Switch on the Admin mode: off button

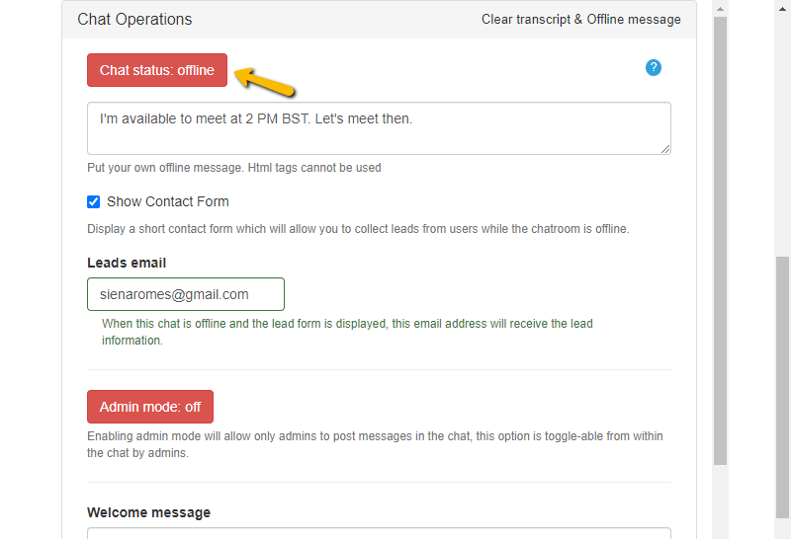149,407
